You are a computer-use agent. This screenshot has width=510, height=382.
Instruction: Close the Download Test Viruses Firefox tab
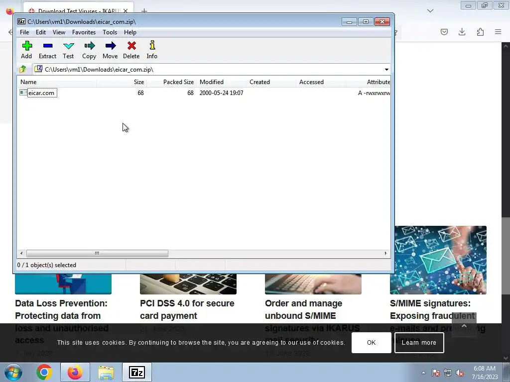126,11
